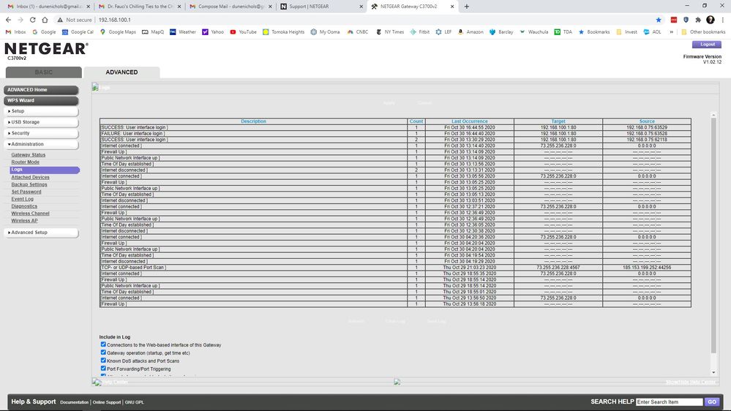Switch to the Dr. Fauci's Chilling Ties tab

138,7
